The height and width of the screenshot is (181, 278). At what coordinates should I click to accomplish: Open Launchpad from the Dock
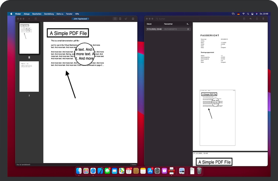tap(86, 171)
